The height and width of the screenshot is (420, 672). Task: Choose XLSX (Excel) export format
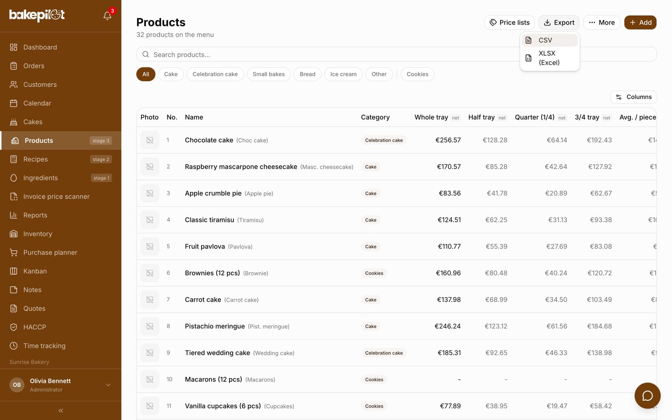[550, 58]
